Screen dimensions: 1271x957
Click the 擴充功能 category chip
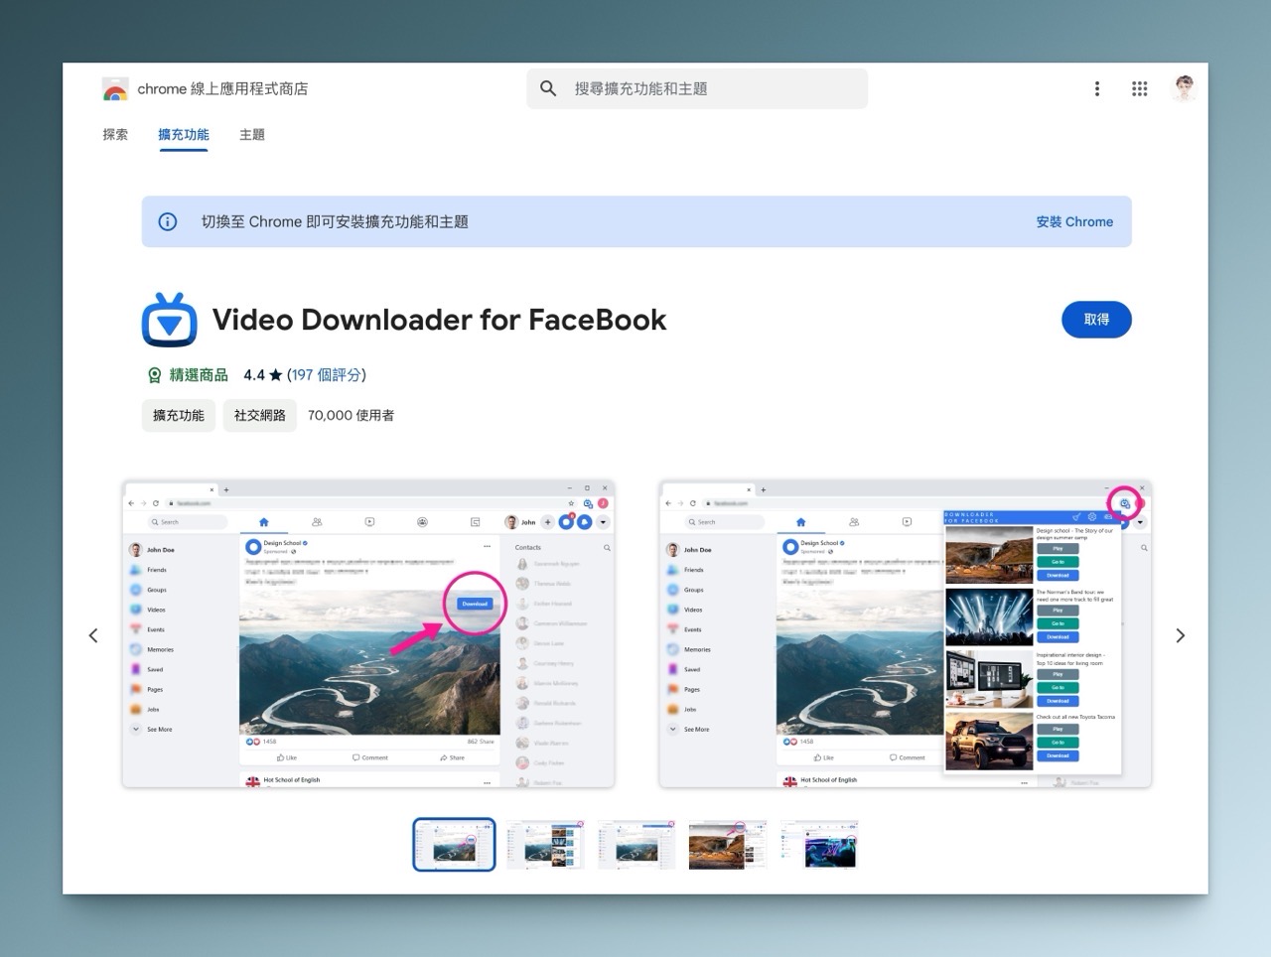(179, 415)
